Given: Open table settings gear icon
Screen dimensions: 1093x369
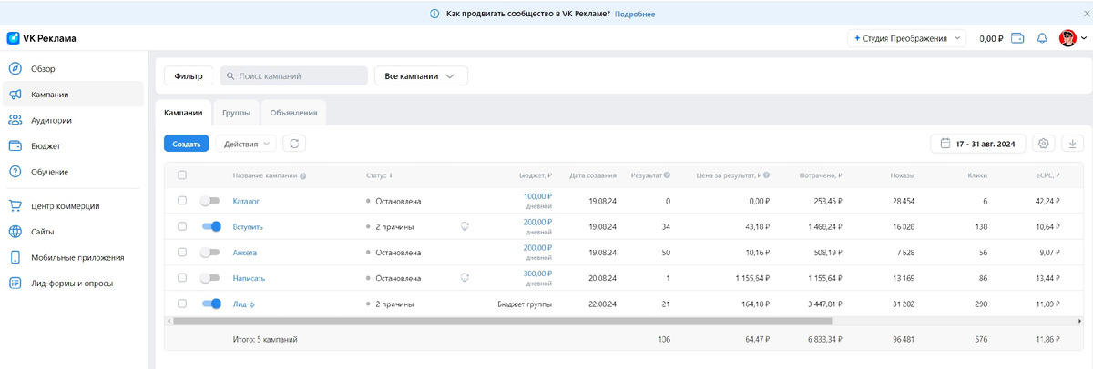Looking at the screenshot, I should point(1044,144).
